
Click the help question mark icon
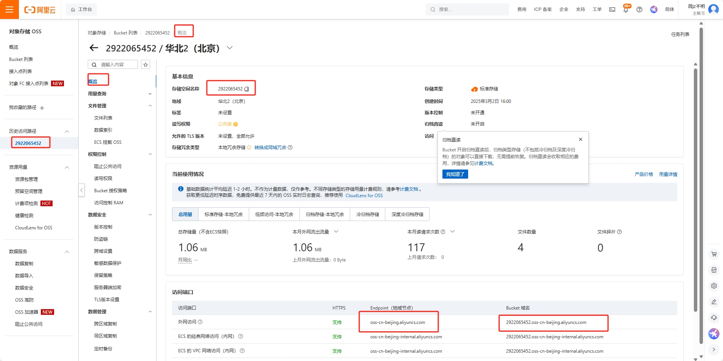[x=639, y=9]
